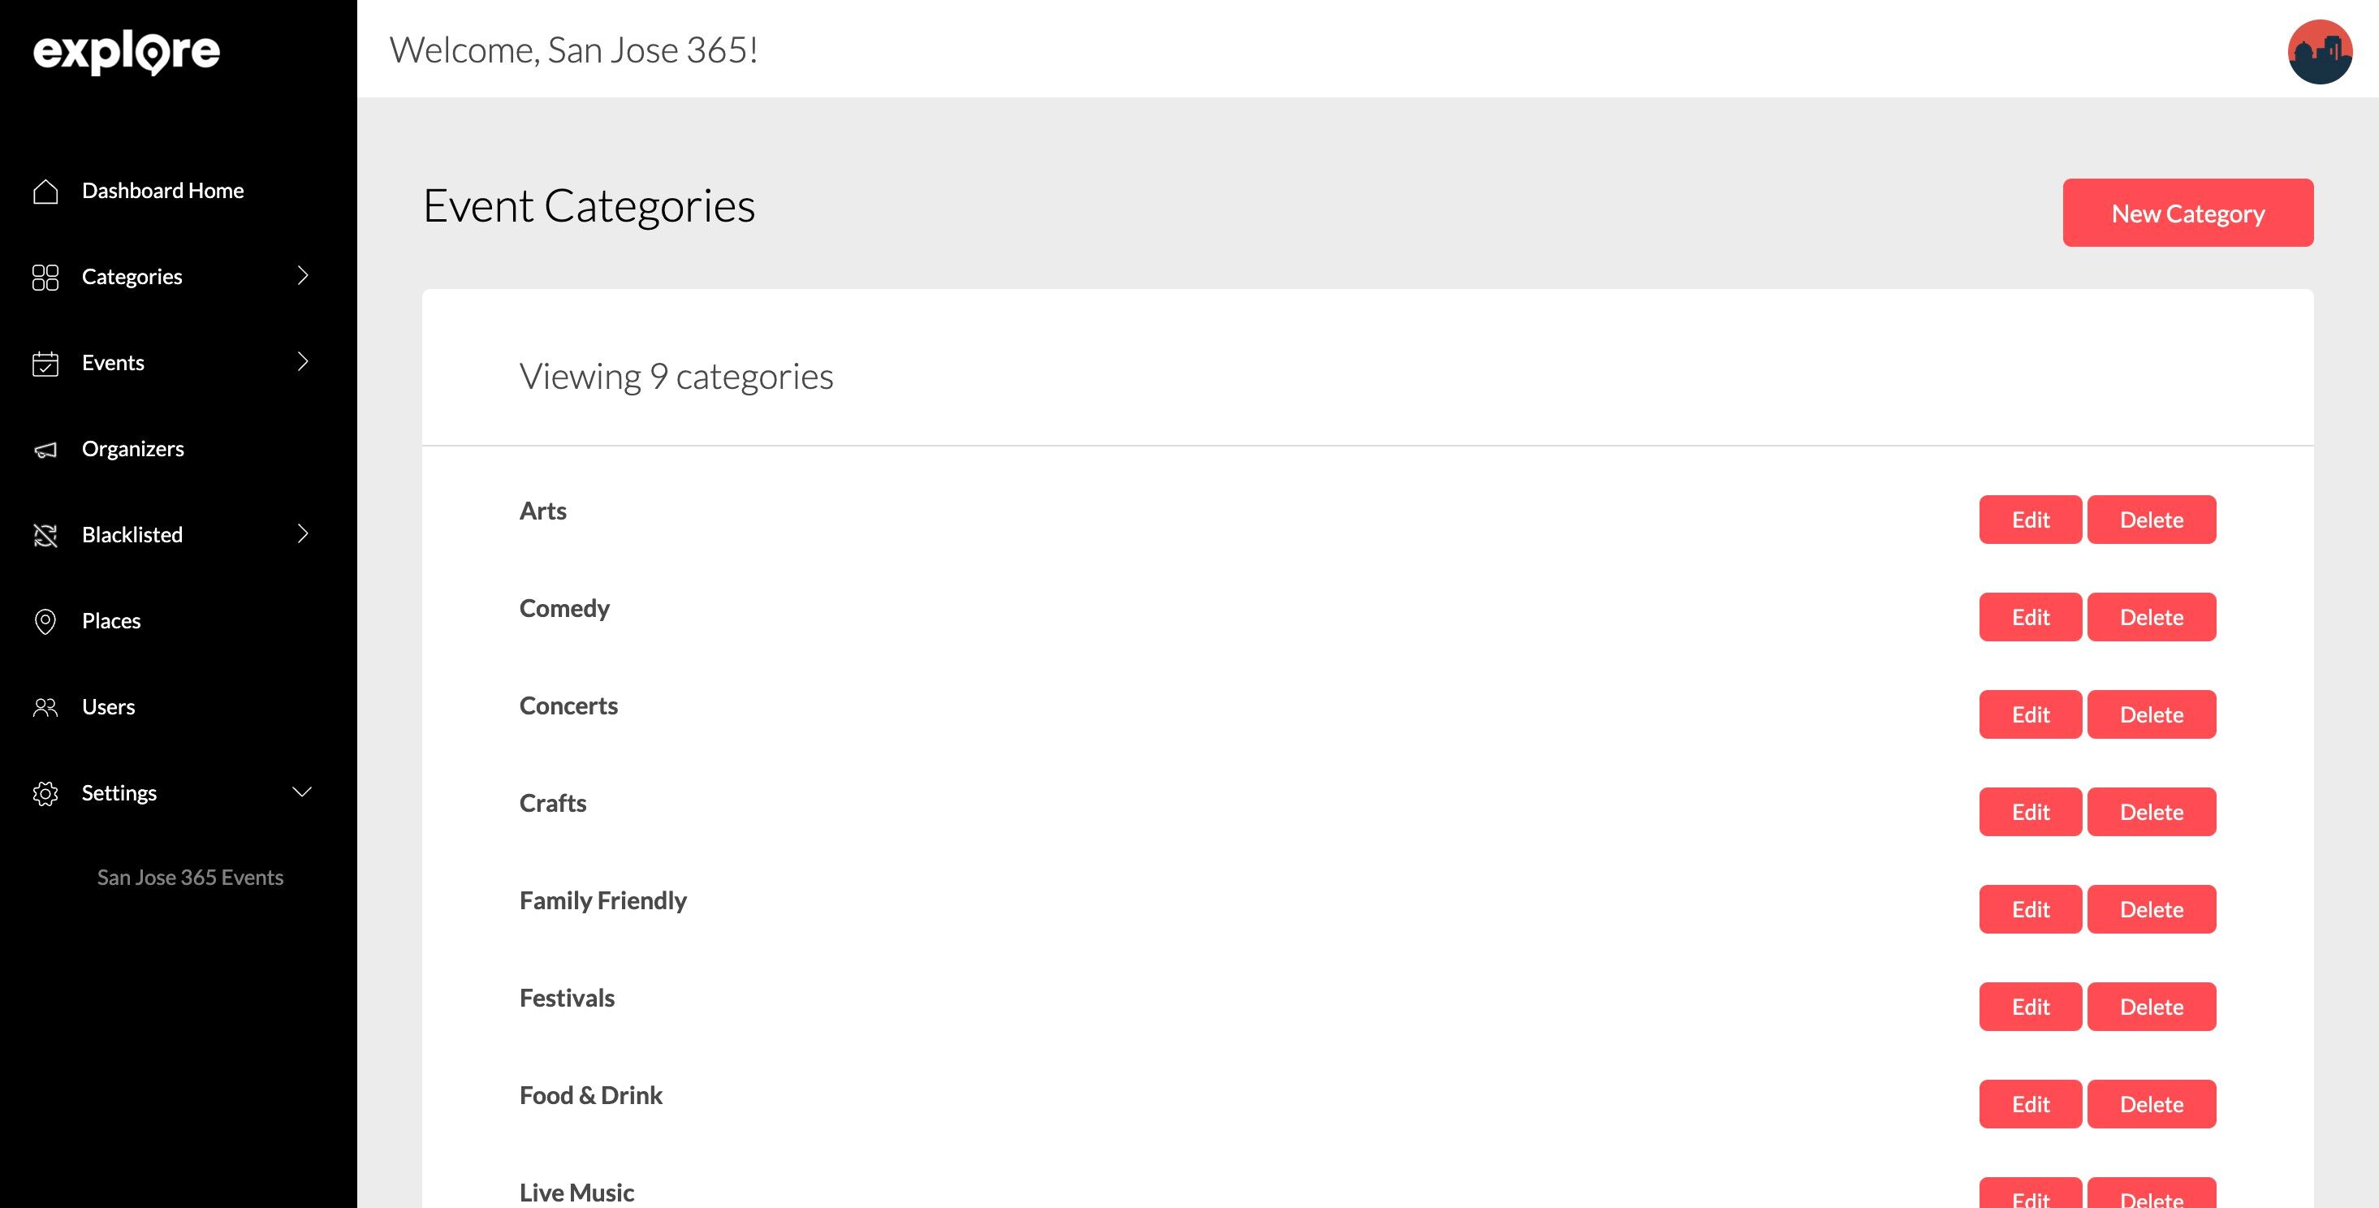Viewport: 2379px width, 1208px height.
Task: Expand the Categories submenu chevron
Action: [302, 275]
